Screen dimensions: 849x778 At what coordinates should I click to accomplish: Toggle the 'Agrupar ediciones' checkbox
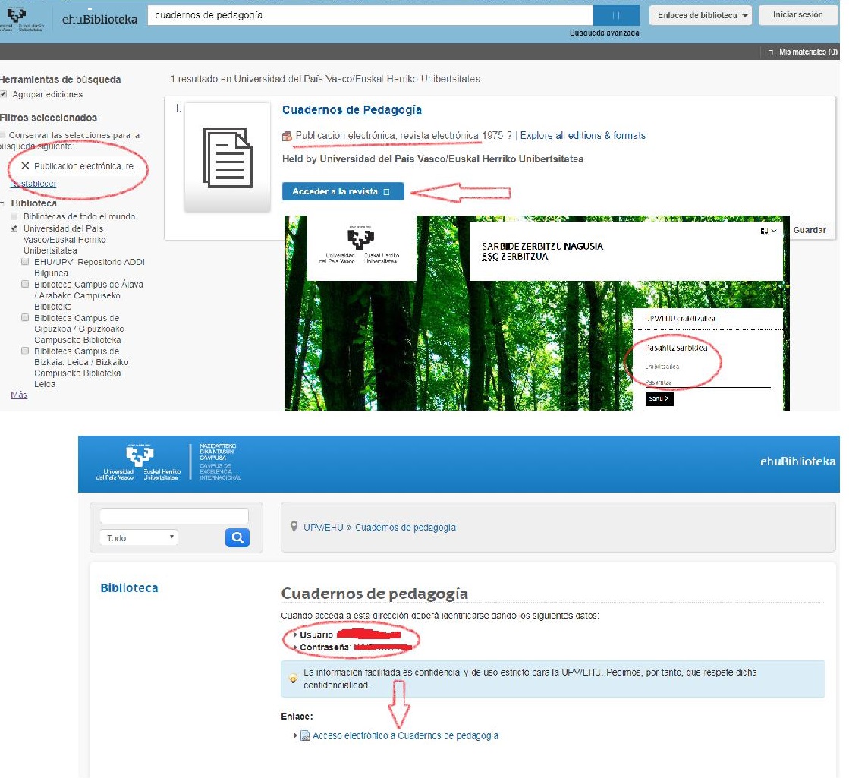5,94
